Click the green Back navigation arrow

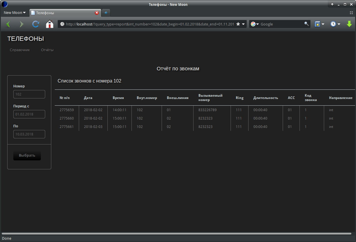(8, 24)
